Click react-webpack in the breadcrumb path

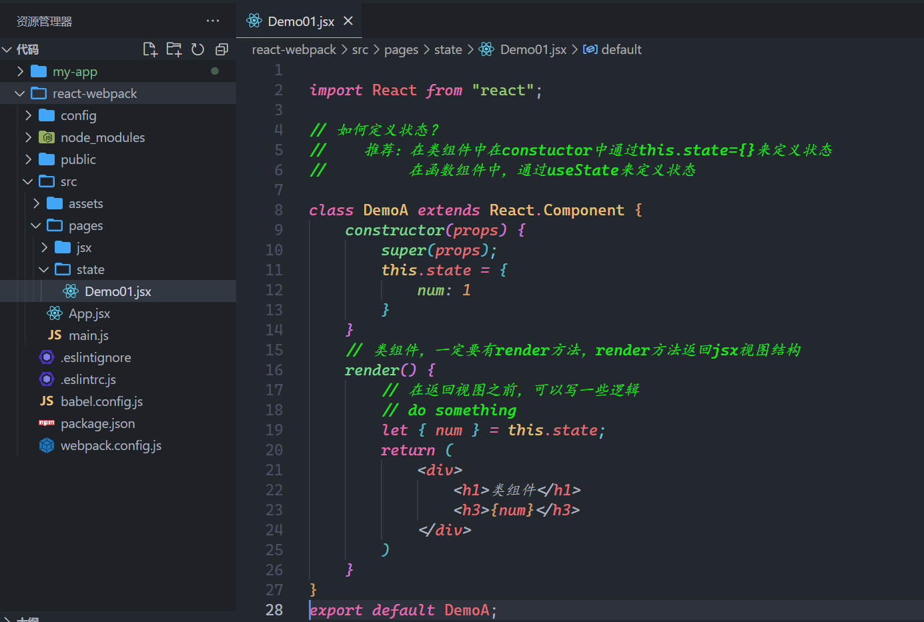pyautogui.click(x=294, y=49)
